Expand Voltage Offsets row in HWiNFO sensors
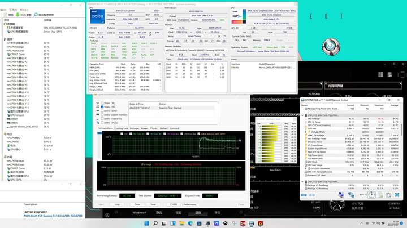Viewport: 407px width, 228px height. point(306,132)
